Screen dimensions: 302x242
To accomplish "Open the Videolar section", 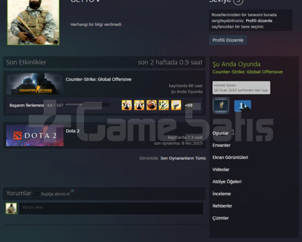I will (221, 169).
